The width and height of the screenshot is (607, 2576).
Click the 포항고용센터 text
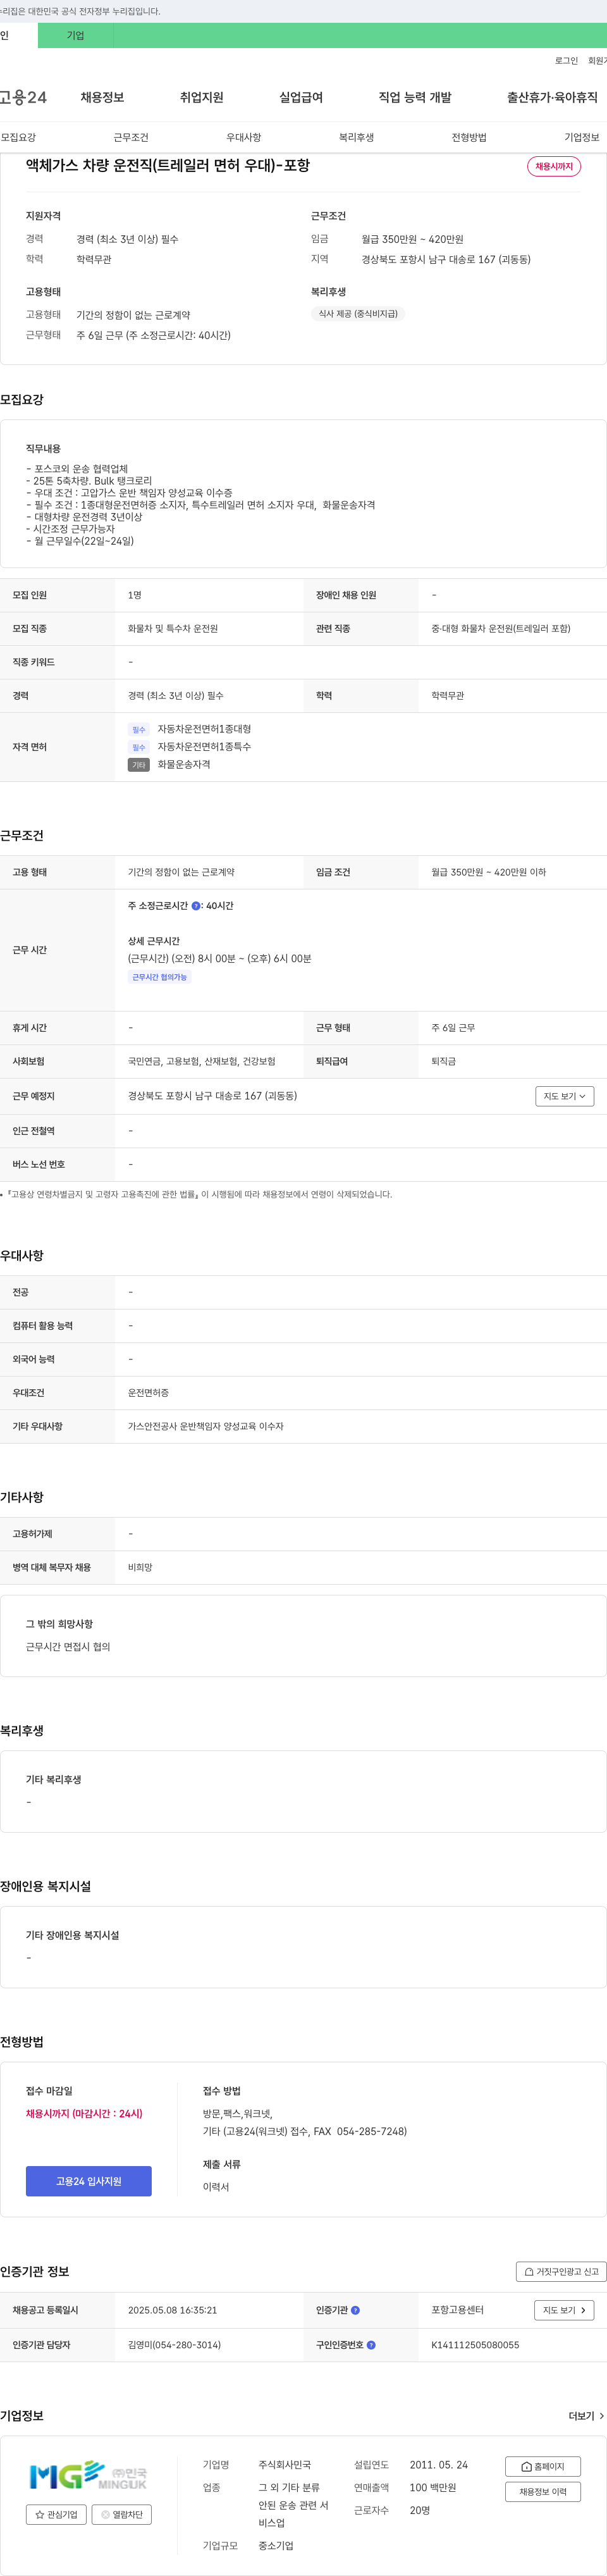(457, 2310)
